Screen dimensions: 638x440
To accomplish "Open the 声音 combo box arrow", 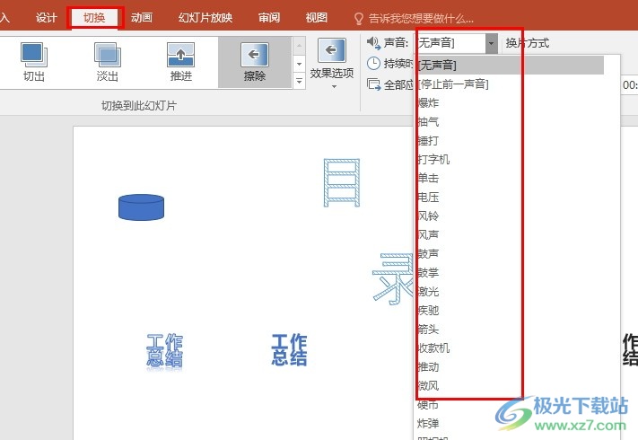I will 492,43.
